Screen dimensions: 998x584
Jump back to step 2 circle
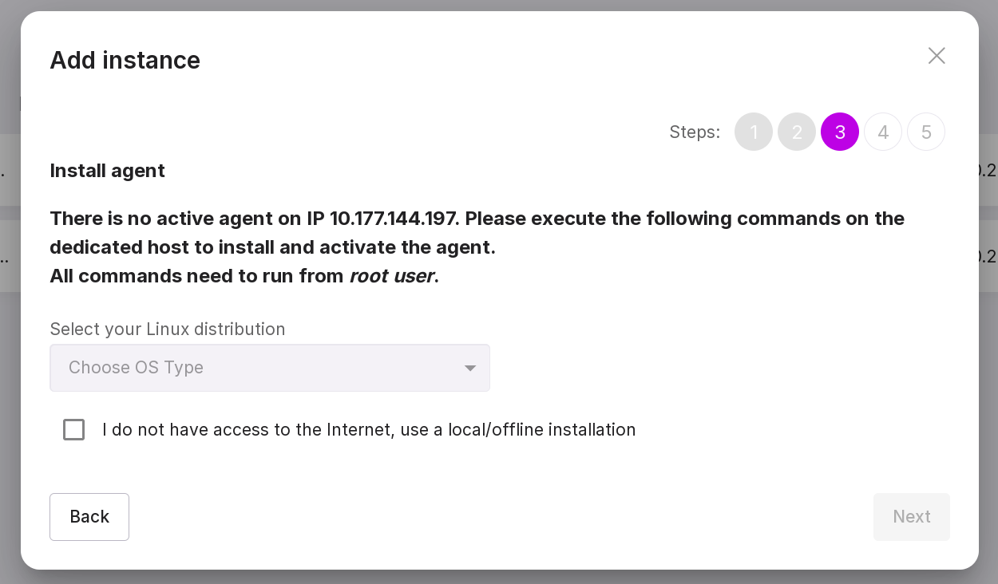797,132
